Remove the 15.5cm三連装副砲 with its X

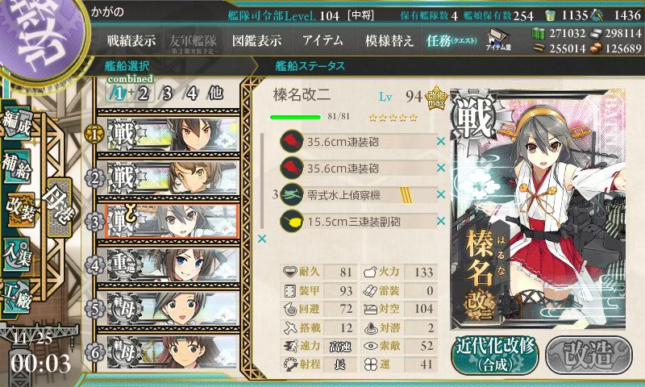(440, 221)
